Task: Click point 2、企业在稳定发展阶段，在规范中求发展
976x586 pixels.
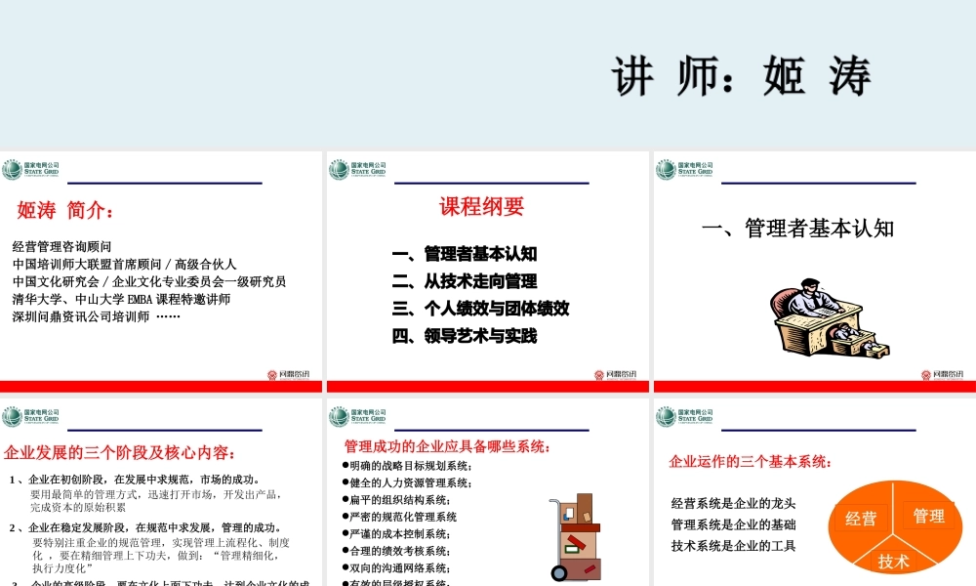Action: tap(145, 527)
